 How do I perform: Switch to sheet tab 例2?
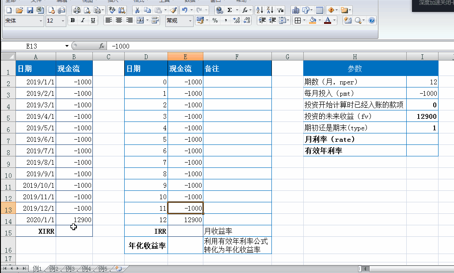54,269
